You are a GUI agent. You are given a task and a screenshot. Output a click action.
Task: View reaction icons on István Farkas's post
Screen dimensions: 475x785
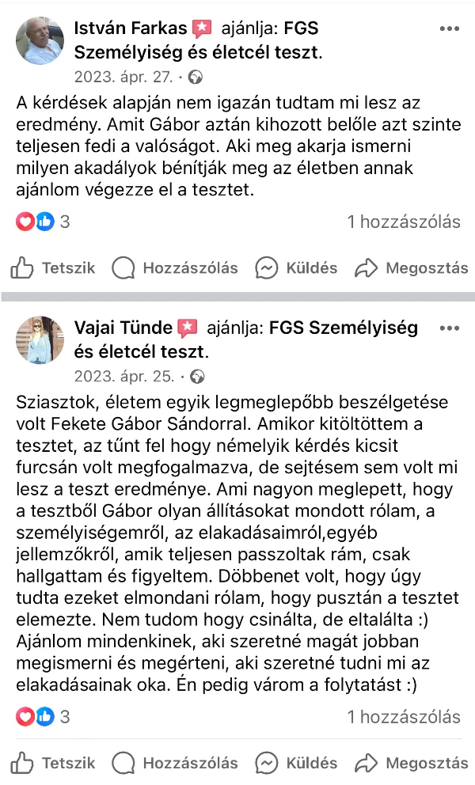35,222
